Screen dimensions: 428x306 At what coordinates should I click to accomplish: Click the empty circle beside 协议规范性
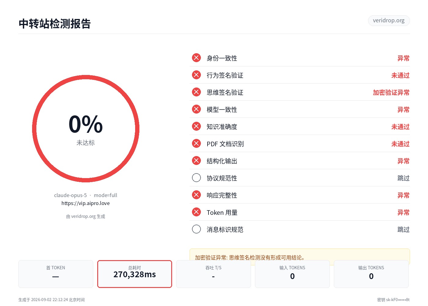(196, 178)
